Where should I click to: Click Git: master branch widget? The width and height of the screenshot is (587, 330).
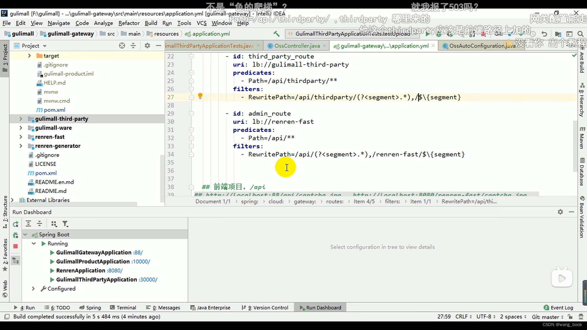[x=548, y=317]
